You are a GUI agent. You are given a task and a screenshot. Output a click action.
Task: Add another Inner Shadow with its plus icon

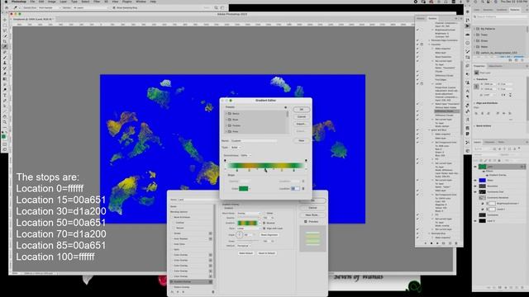[210, 238]
